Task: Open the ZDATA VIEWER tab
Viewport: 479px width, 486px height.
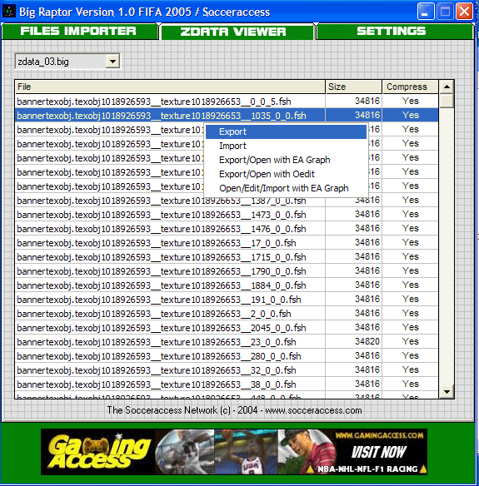Action: [237, 32]
